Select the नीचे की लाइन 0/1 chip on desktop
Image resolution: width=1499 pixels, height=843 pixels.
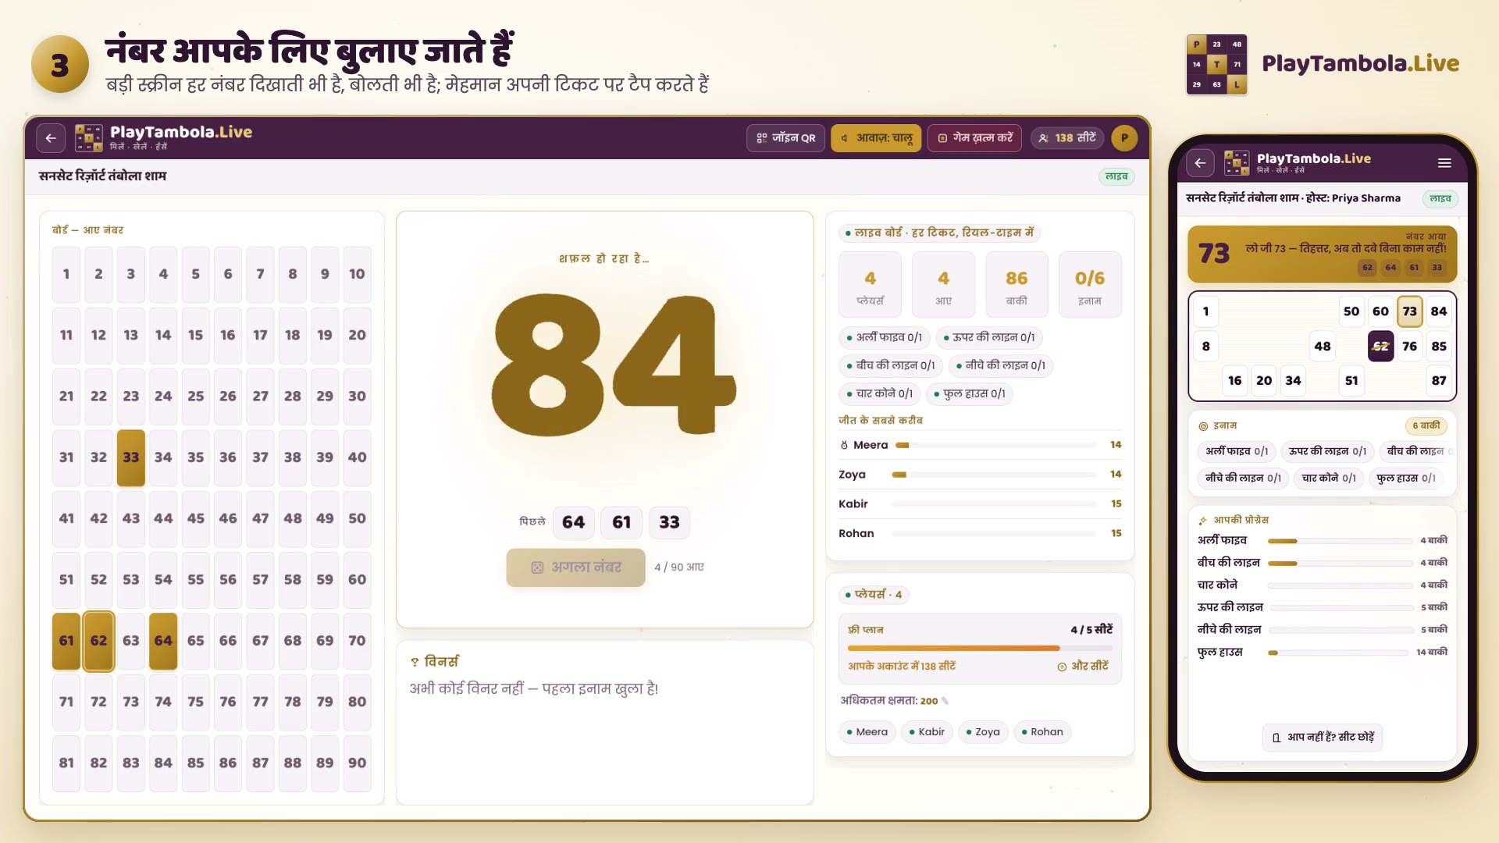tap(1000, 365)
